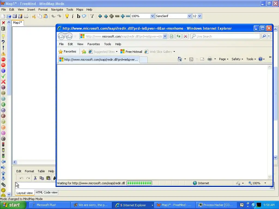Click the sidebar icon list scroll down arrow
The height and width of the screenshot is (209, 279).
tap(9, 194)
